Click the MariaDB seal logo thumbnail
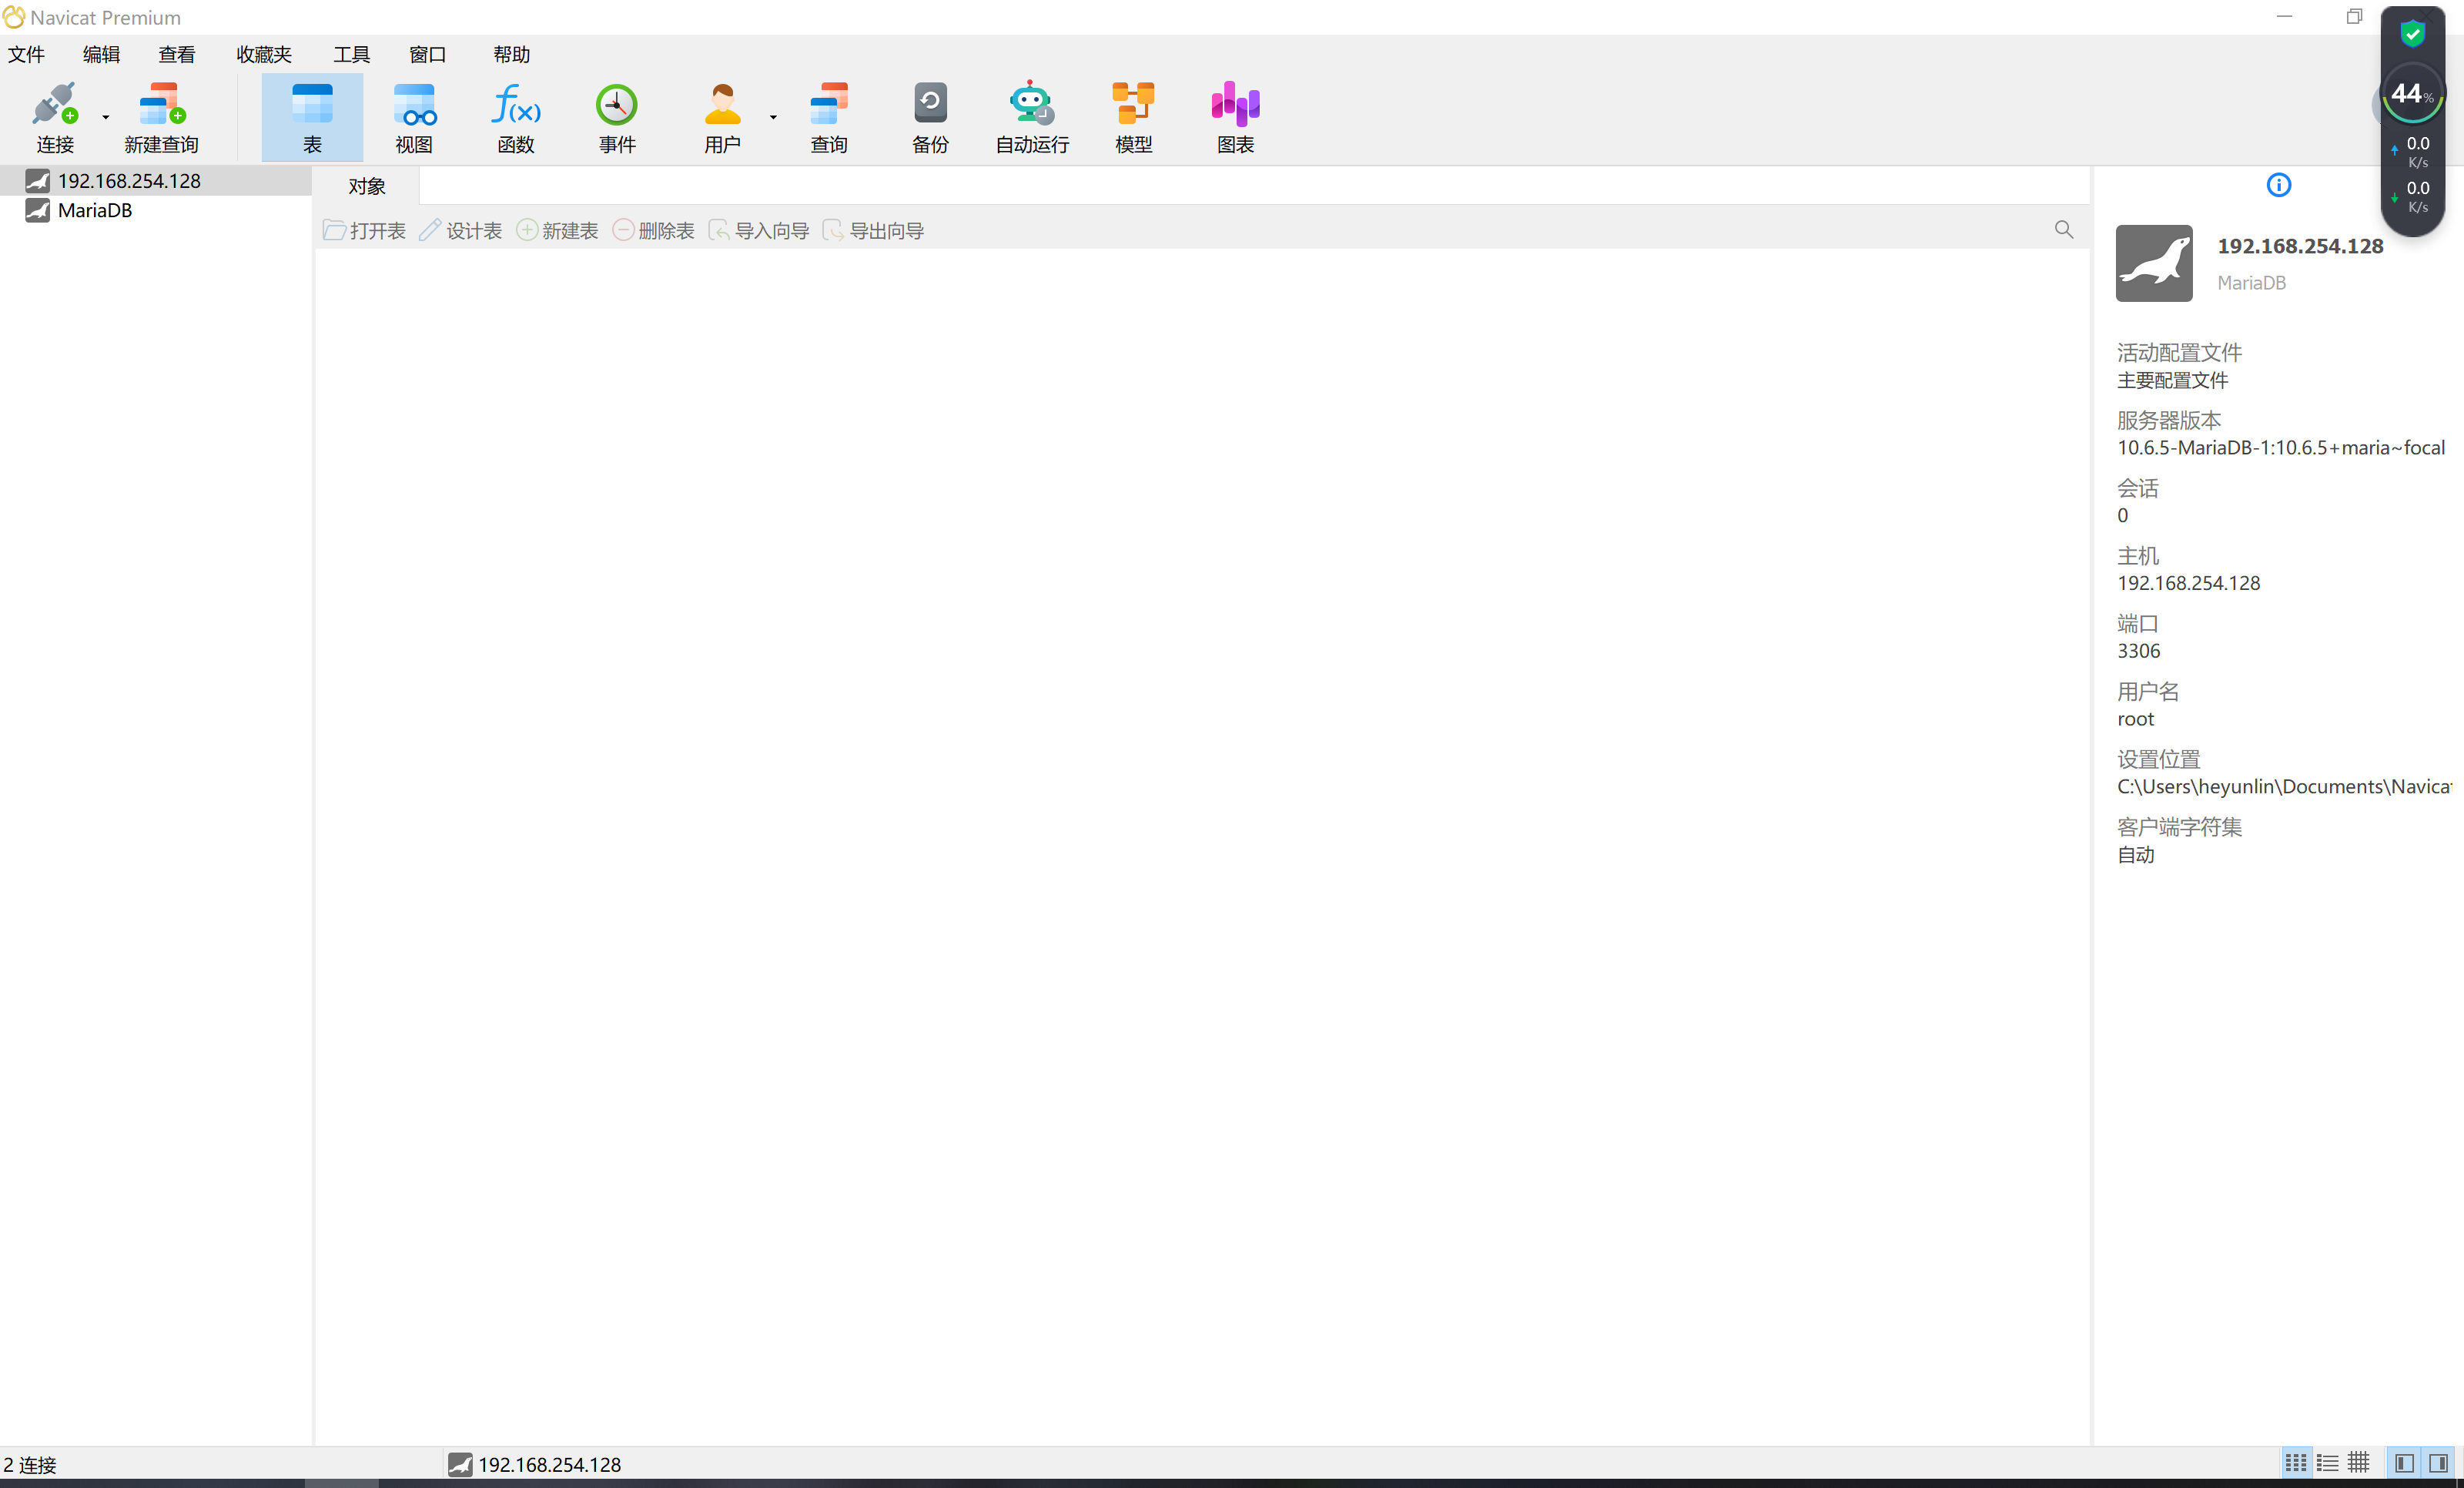 [x=2154, y=263]
